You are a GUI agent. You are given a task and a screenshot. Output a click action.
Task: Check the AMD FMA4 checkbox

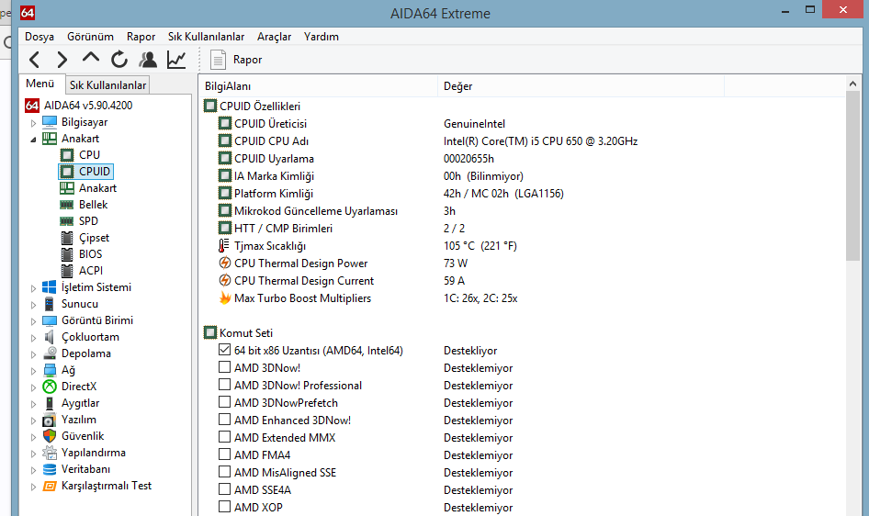tap(225, 455)
